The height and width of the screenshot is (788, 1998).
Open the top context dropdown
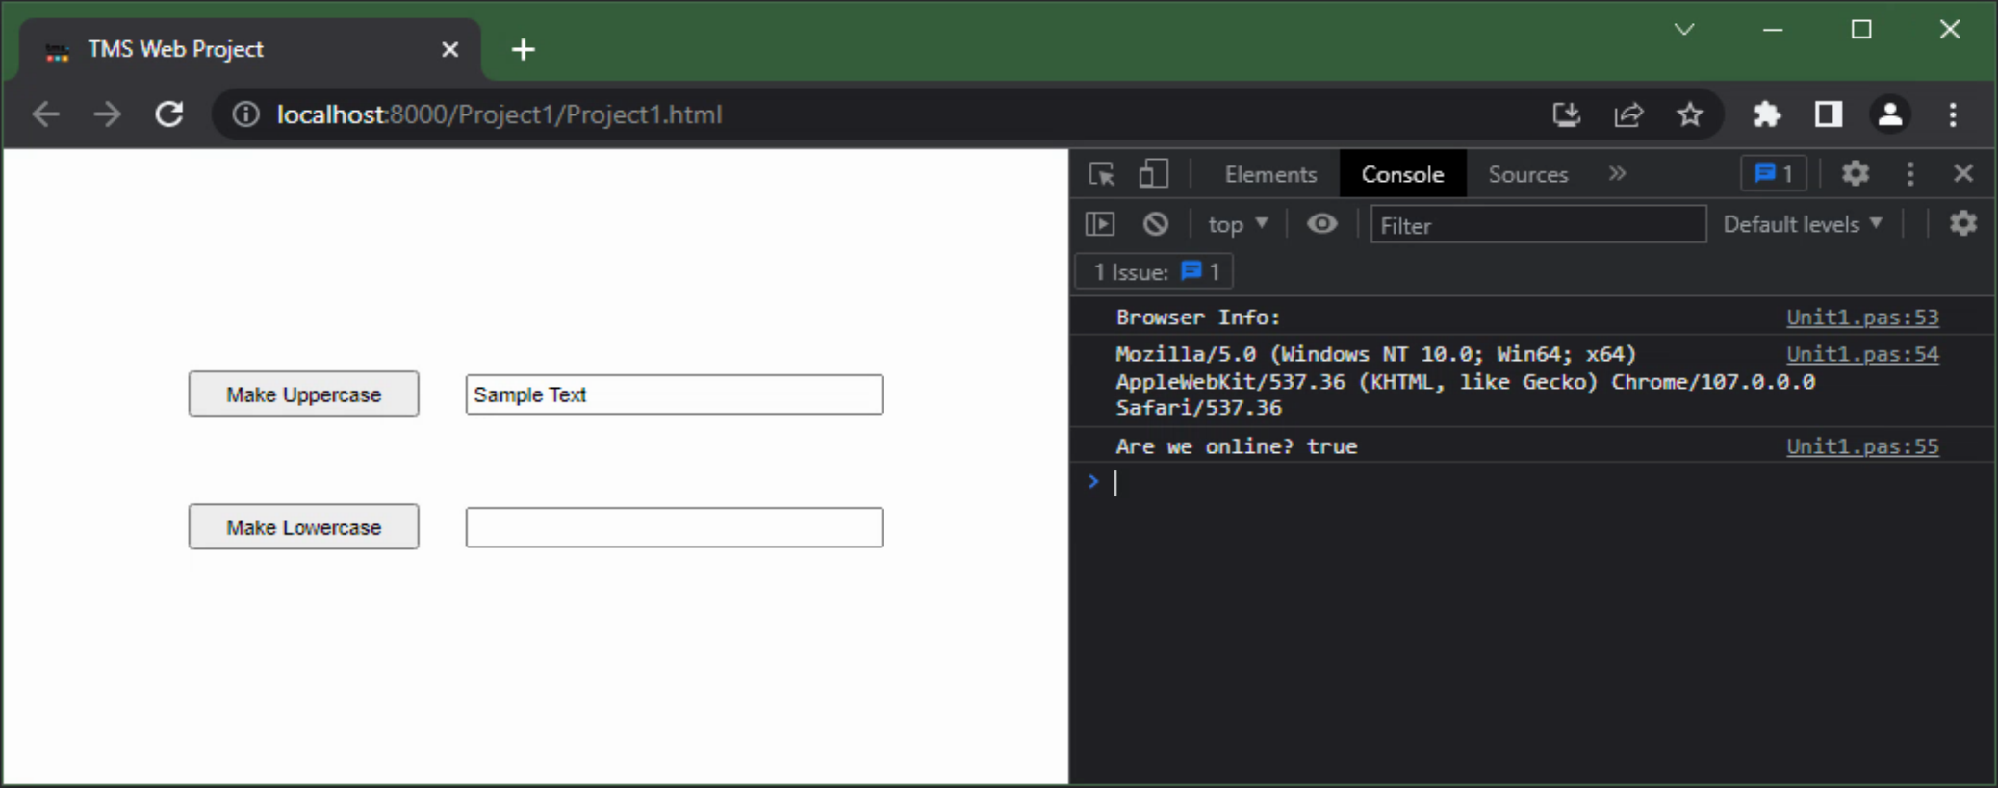(1238, 224)
